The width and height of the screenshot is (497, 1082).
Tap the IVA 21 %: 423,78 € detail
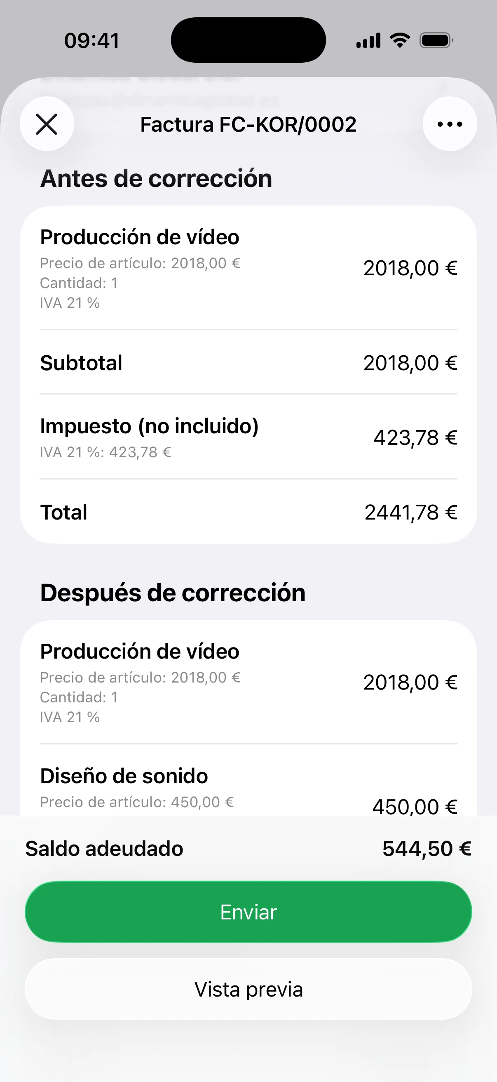(105, 452)
